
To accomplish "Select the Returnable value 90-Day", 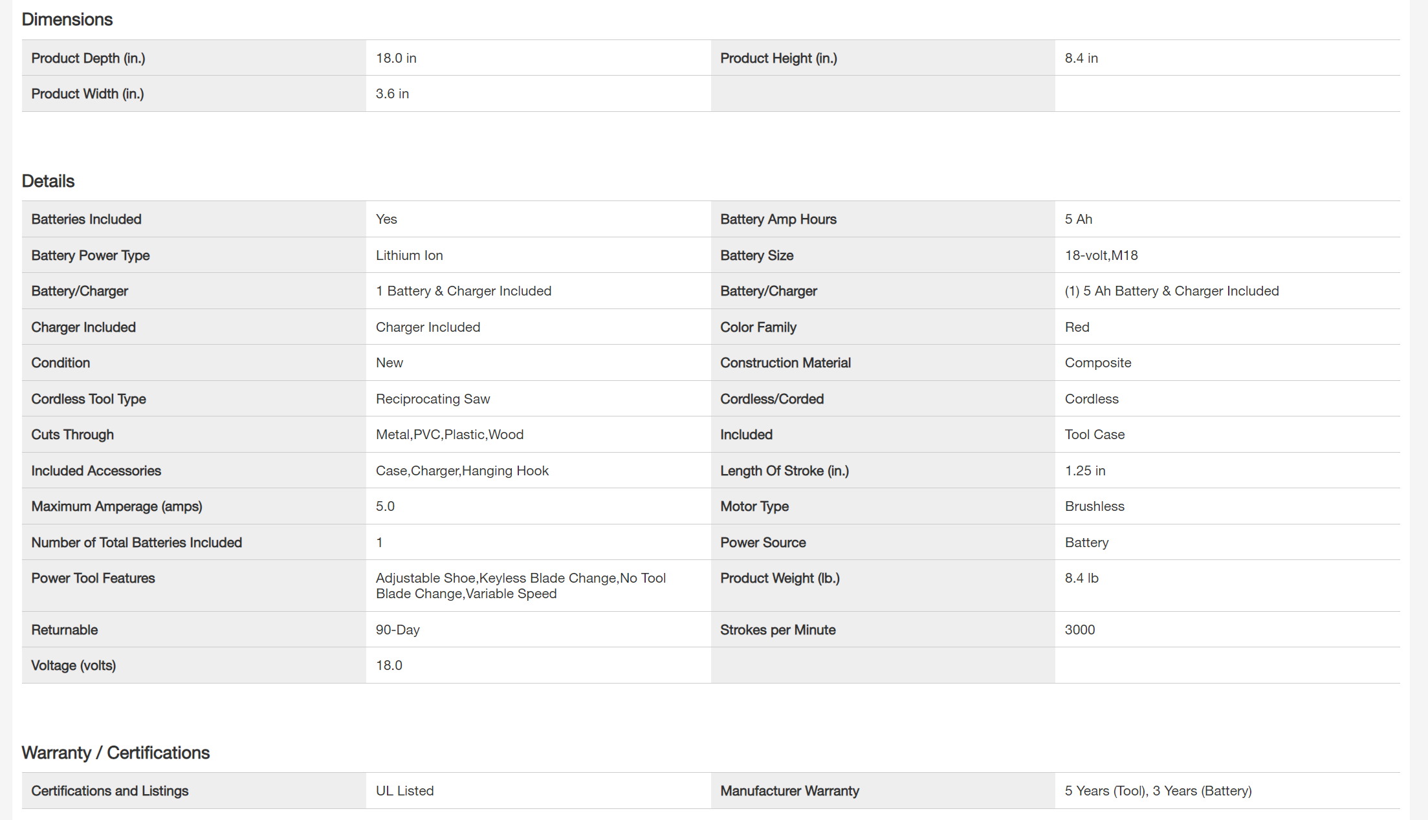I will (x=398, y=630).
